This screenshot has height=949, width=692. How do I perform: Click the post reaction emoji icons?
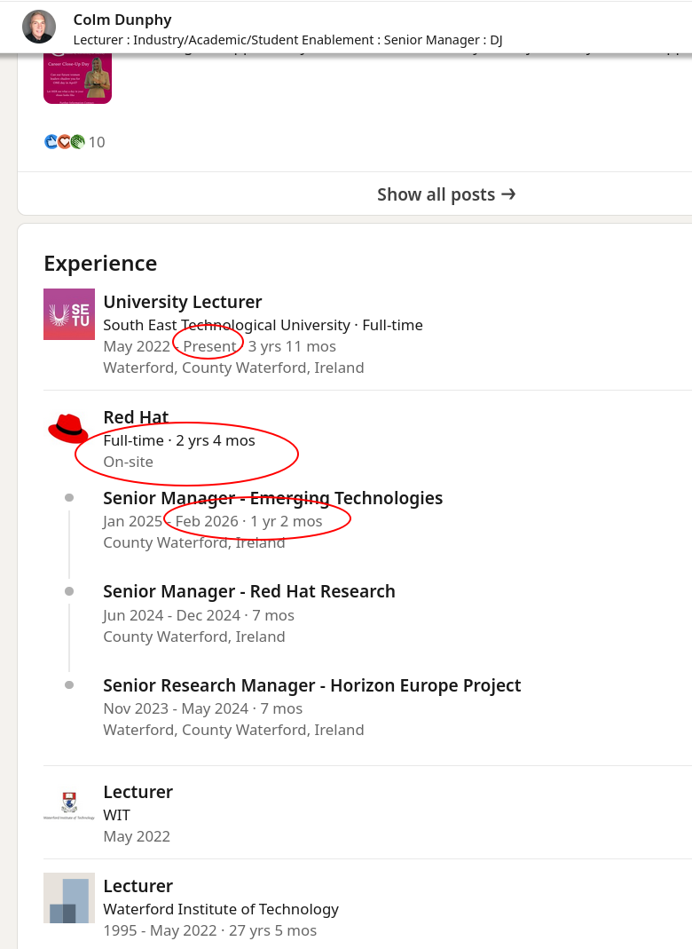[x=64, y=142]
